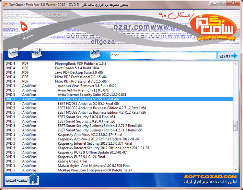Click the next arrow button (بعدی)
Image resolution: width=243 pixels, height=190 pixels.
228,56
